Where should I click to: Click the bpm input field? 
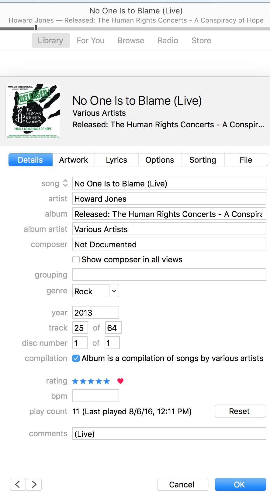[96, 396]
